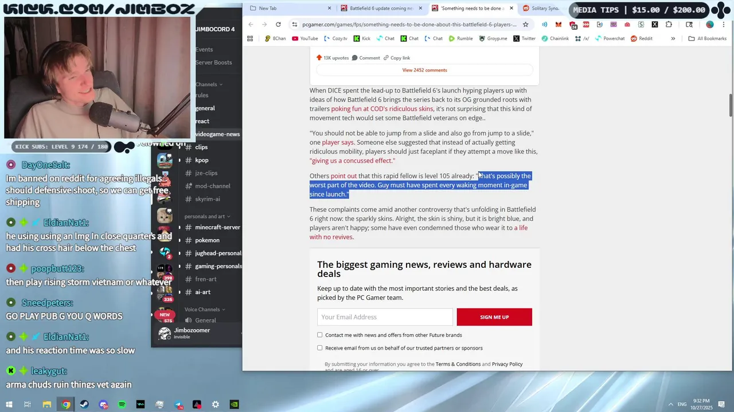Open 'giving us a concussed effect' link
734x412 pixels.
click(352, 161)
